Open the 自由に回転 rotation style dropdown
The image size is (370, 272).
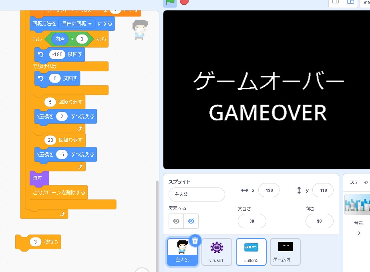76,24
